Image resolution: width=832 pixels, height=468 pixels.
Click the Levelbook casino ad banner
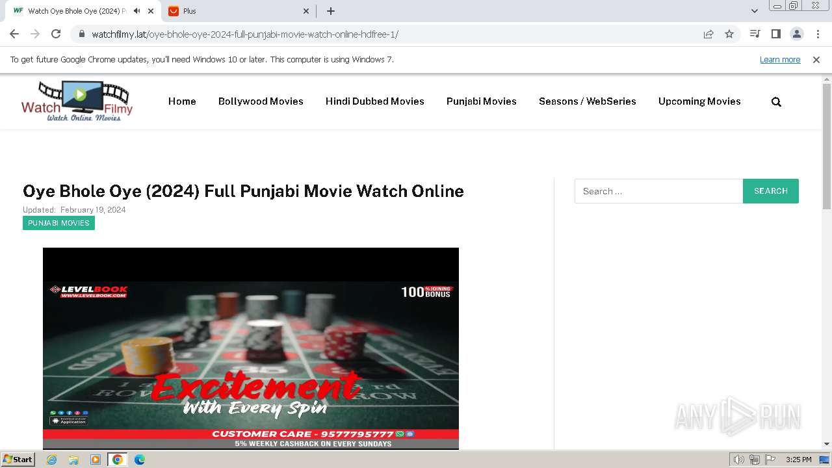pyautogui.click(x=251, y=348)
